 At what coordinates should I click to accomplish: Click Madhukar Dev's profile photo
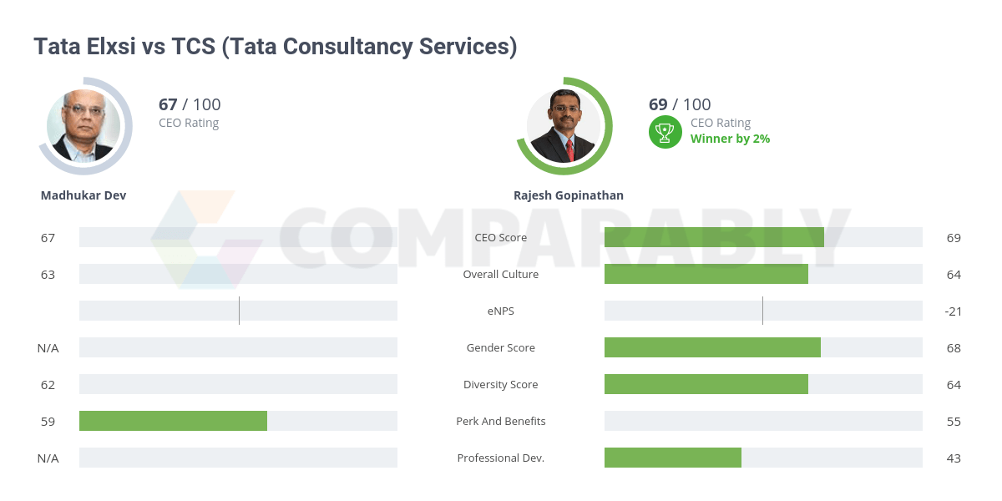click(84, 126)
